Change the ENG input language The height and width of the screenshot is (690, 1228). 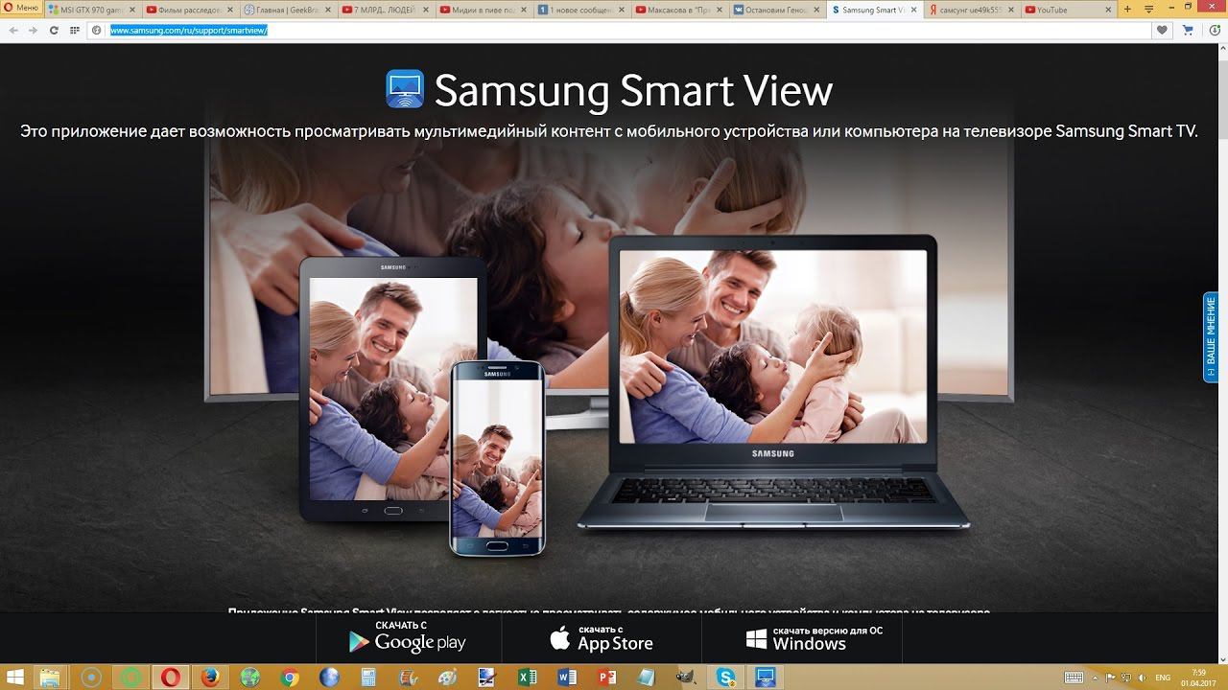[x=1164, y=678]
